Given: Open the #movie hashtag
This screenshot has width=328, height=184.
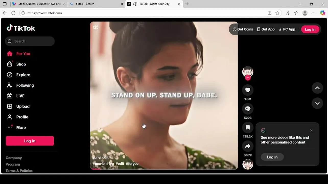Looking at the screenshot, I should point(99,164).
